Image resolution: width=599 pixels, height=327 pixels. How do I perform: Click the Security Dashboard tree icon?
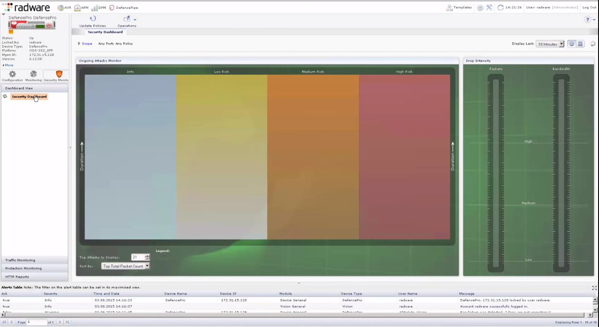(5, 96)
